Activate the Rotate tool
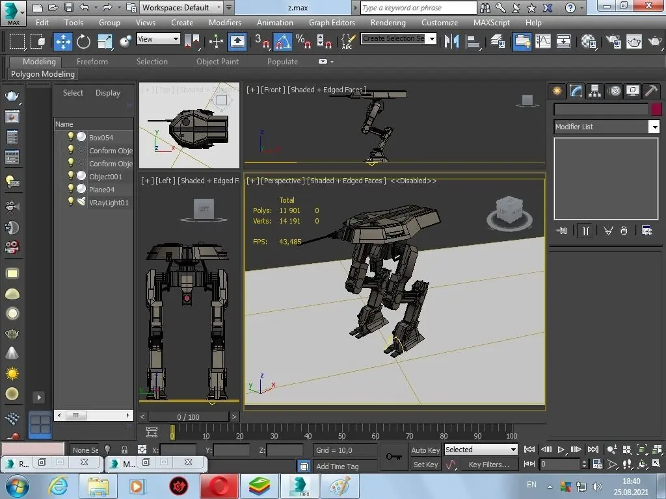Viewport: 666px width, 499px height. (x=84, y=42)
